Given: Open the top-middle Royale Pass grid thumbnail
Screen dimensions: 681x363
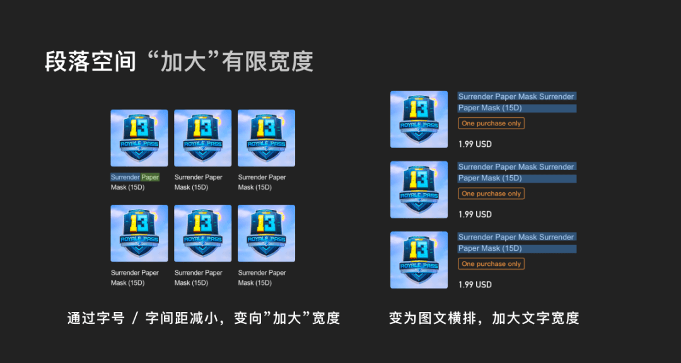Looking at the screenshot, I should pyautogui.click(x=203, y=138).
